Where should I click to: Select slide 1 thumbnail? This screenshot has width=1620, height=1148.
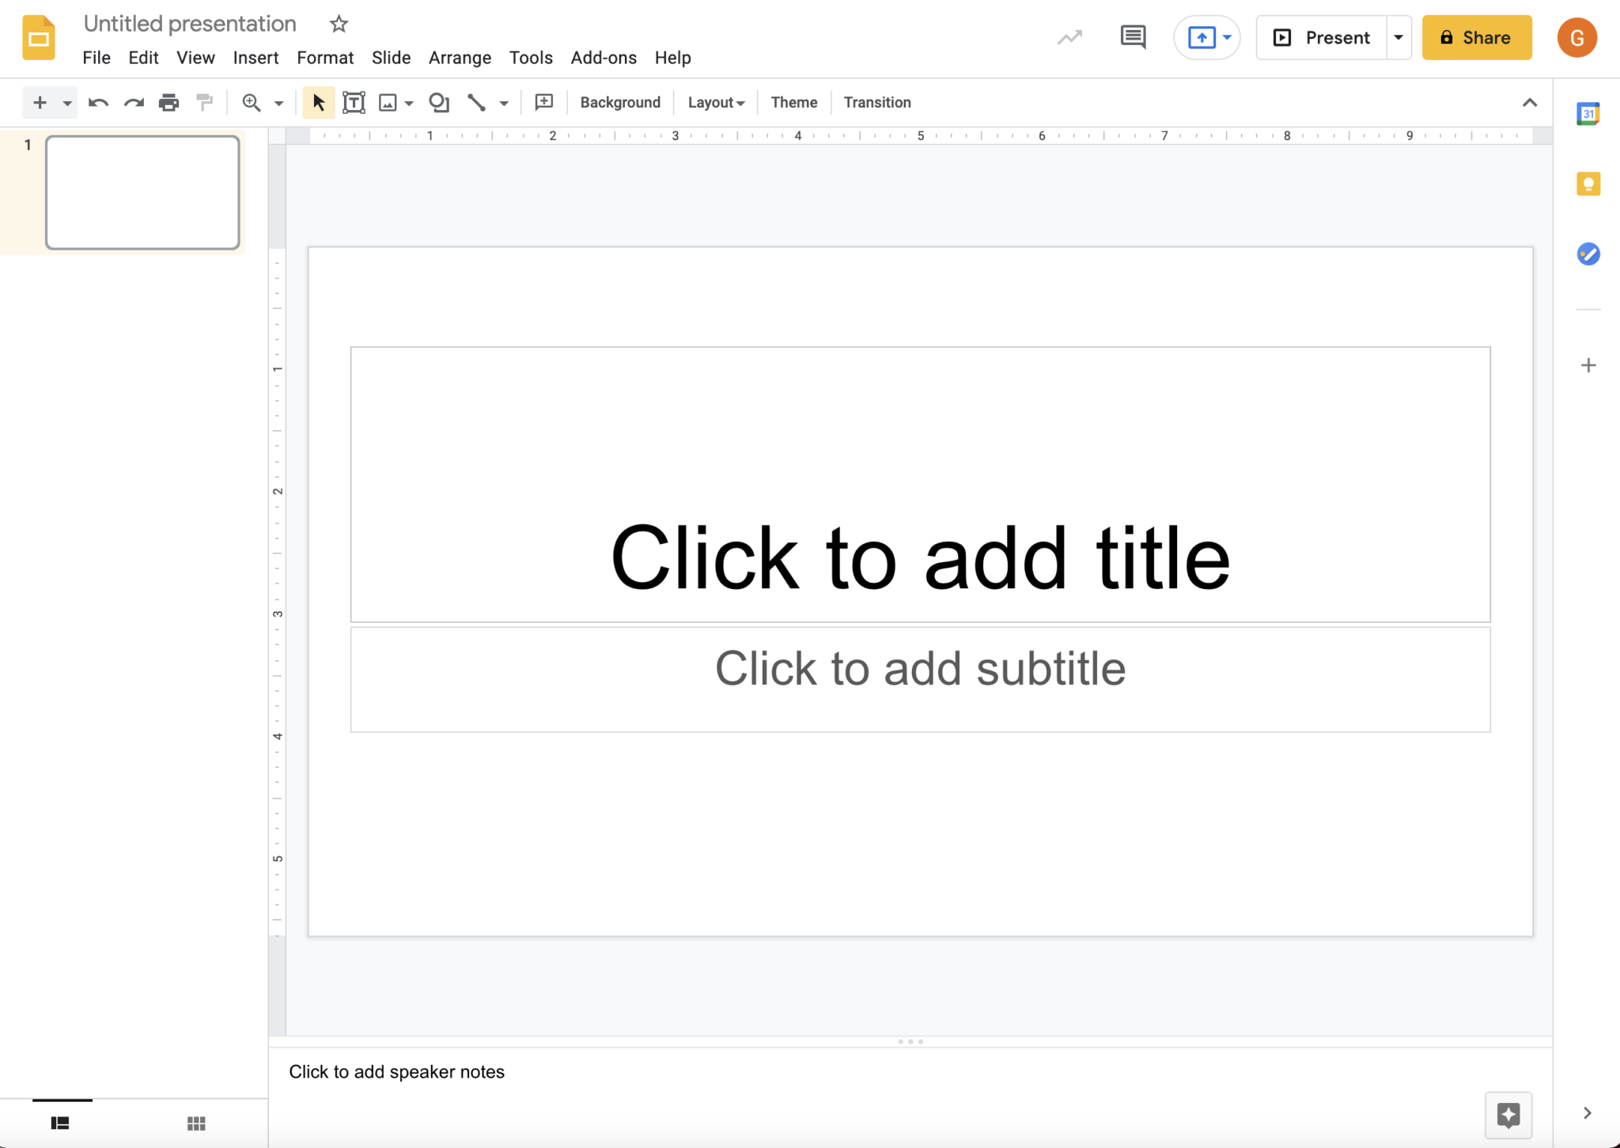(142, 192)
